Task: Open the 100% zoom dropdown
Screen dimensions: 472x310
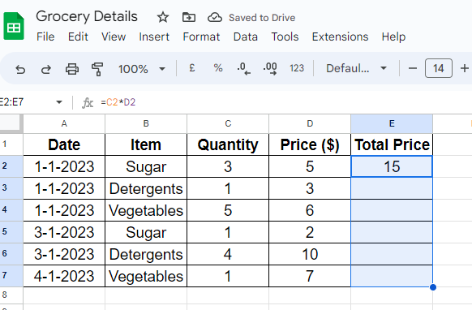Action: pyautogui.click(x=141, y=69)
